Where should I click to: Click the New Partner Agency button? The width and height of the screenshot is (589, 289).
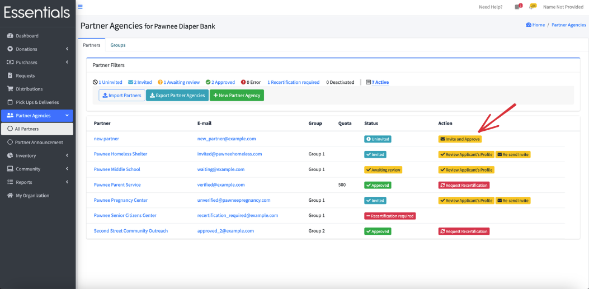(x=237, y=96)
